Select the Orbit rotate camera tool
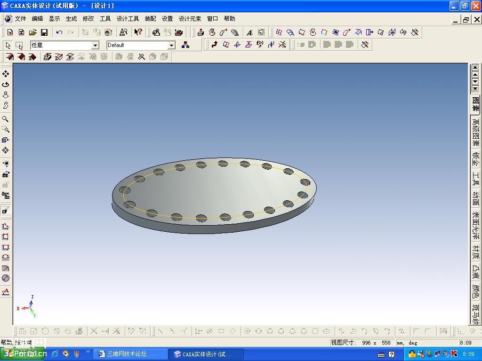 tap(6, 85)
